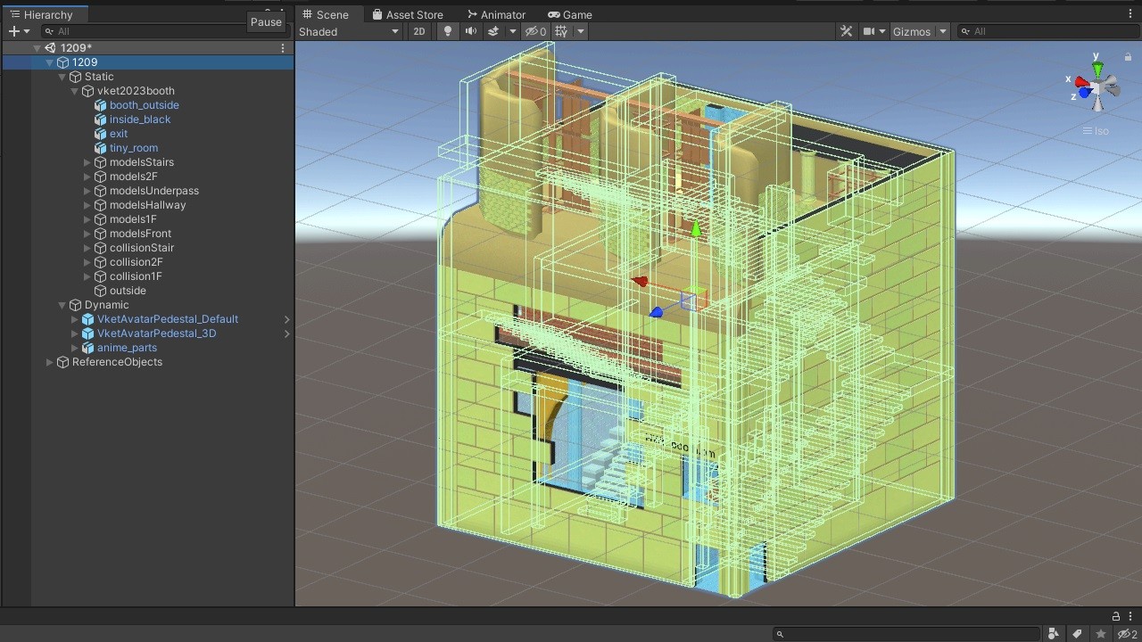Screen dimensions: 1142x642
Task: Collapse the 1209* scene root arrow
Action: coord(37,48)
